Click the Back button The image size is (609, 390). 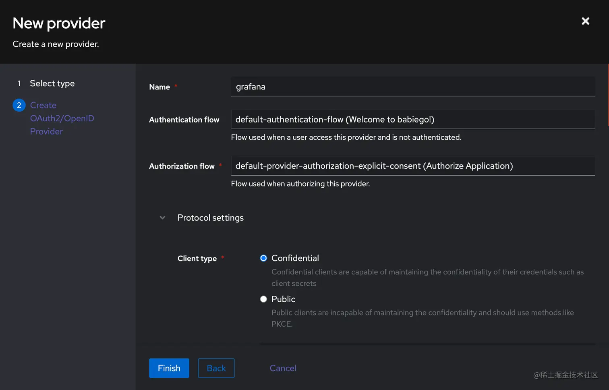(216, 368)
